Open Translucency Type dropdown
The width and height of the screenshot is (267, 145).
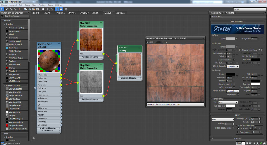pyautogui.click(x=228, y=102)
